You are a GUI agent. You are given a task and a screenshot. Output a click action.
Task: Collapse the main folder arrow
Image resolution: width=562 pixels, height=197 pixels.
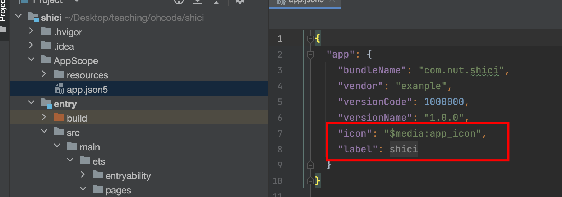pos(57,146)
